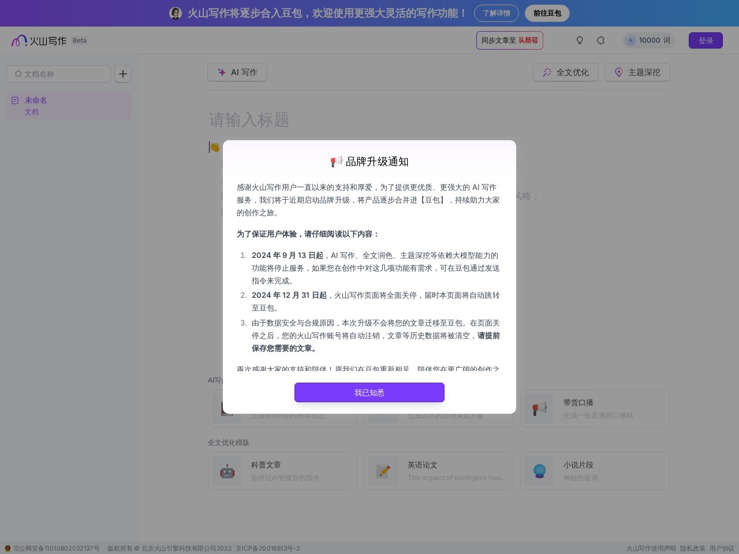This screenshot has width=739, height=554.
Task: Choose the 带货口播 megaphone template
Action: pyautogui.click(x=595, y=409)
